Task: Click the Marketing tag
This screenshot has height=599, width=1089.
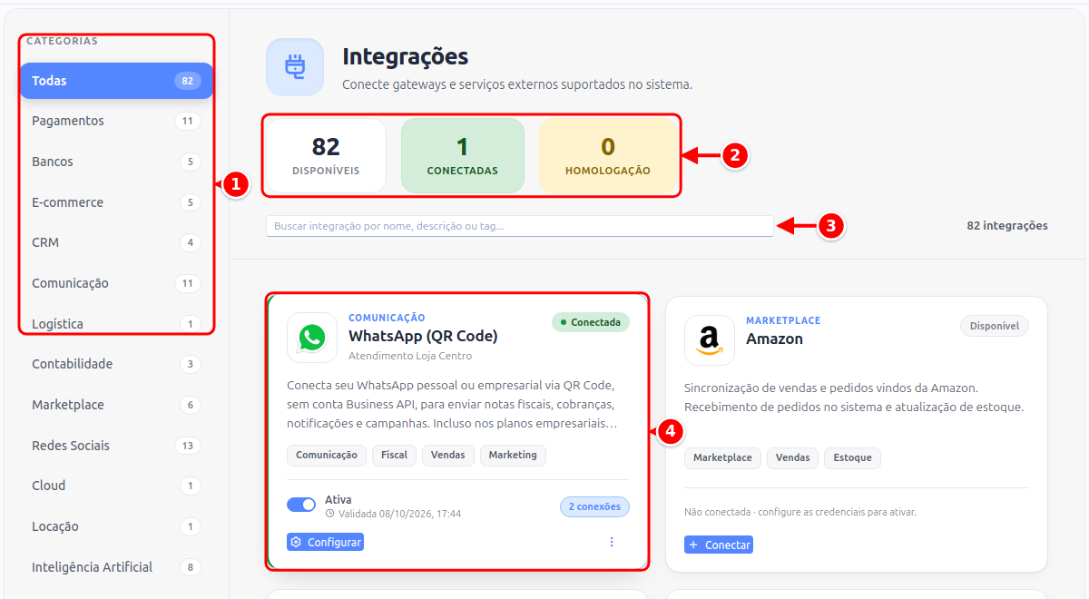Action: pyautogui.click(x=513, y=455)
